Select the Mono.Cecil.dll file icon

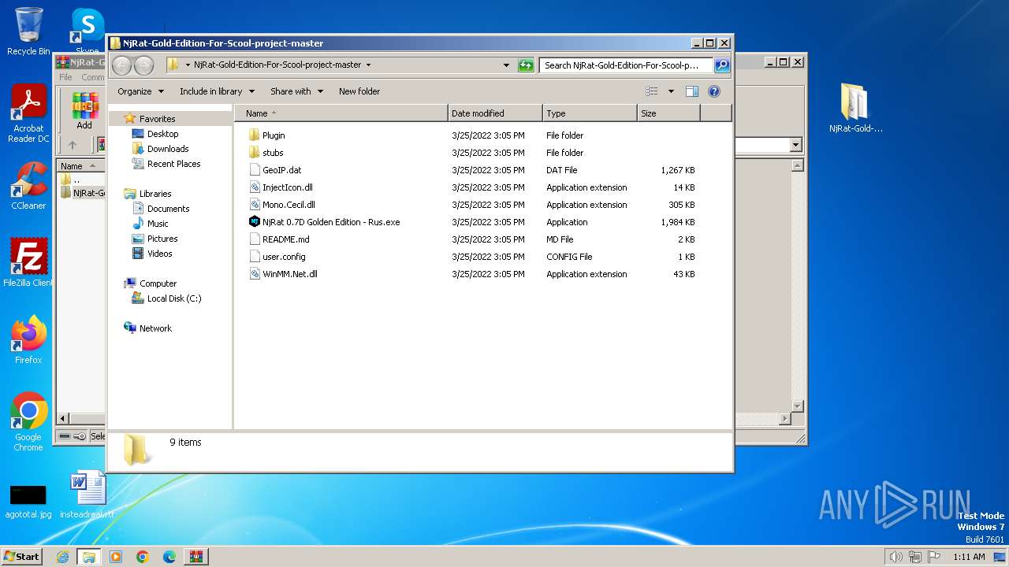pos(254,205)
